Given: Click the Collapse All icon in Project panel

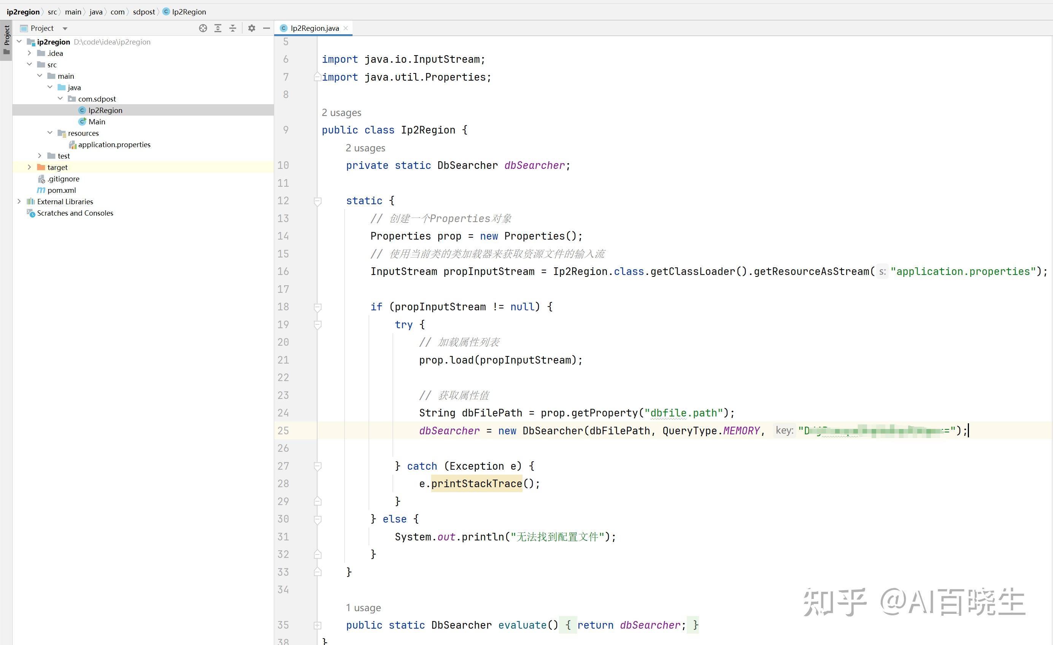Looking at the screenshot, I should pos(233,28).
